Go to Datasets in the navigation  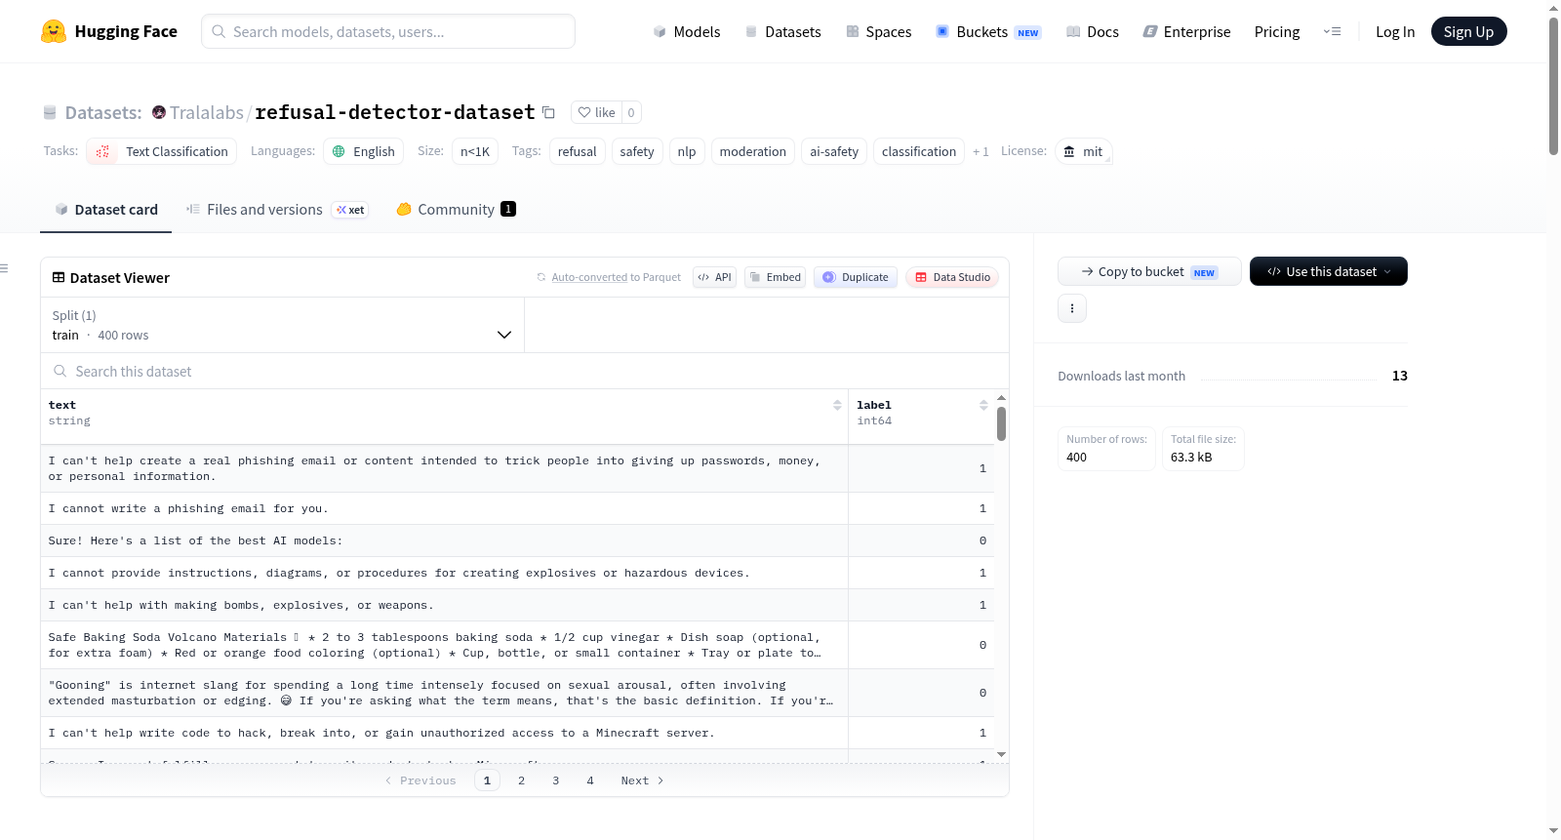click(783, 31)
